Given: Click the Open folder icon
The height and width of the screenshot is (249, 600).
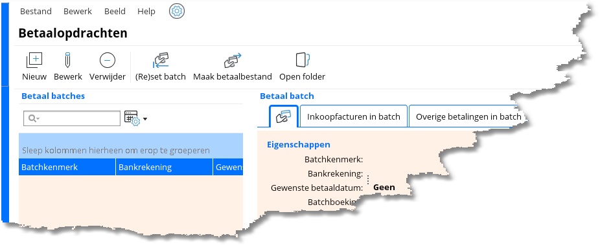Looking at the screenshot, I should coord(303,60).
